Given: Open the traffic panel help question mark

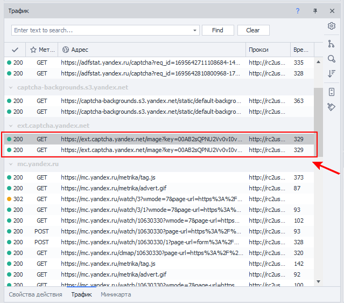Looking at the screenshot, I should 298,11.
